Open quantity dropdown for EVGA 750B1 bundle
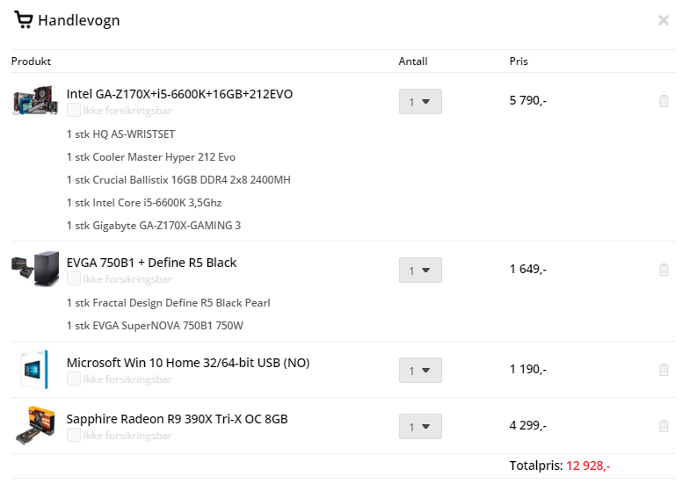 click(420, 270)
